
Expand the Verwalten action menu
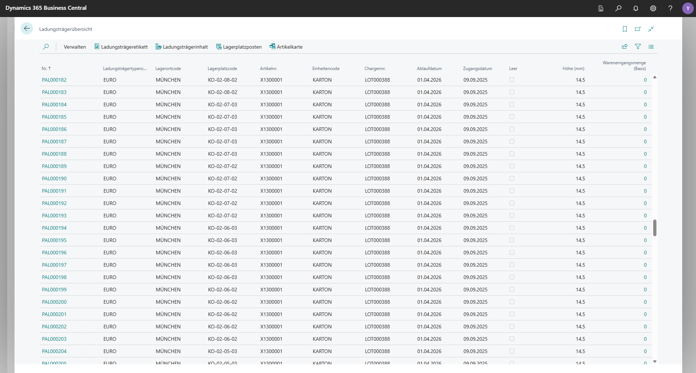click(74, 46)
